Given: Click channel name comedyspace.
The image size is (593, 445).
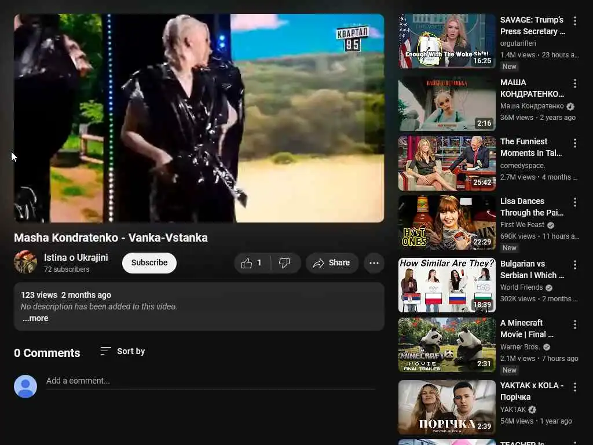Looking at the screenshot, I should point(522,166).
